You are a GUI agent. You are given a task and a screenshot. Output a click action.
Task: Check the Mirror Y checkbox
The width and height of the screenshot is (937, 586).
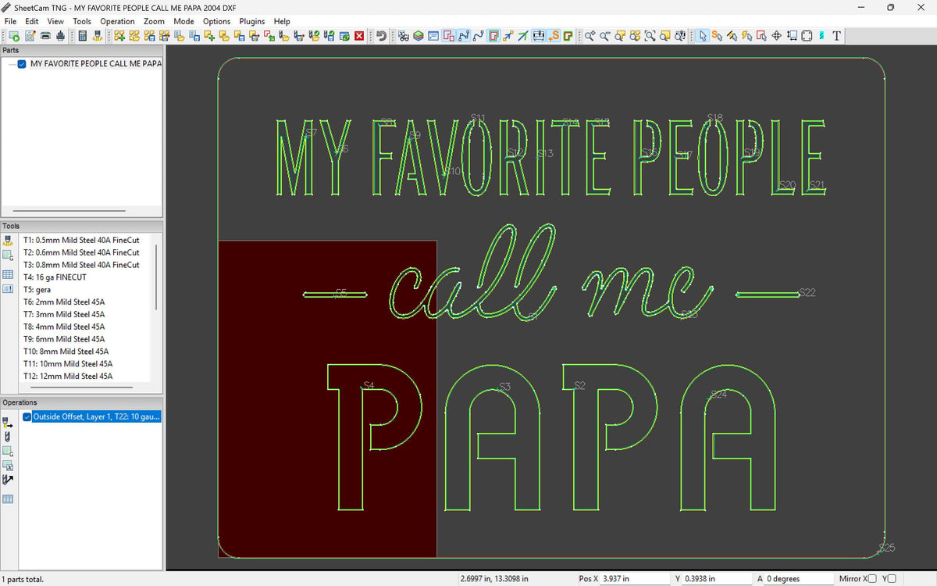pyautogui.click(x=892, y=579)
